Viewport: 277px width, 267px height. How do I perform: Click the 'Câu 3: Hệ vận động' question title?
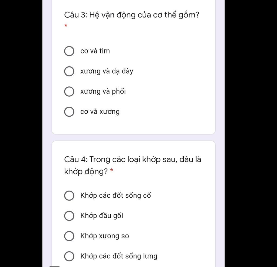pyautogui.click(x=132, y=15)
